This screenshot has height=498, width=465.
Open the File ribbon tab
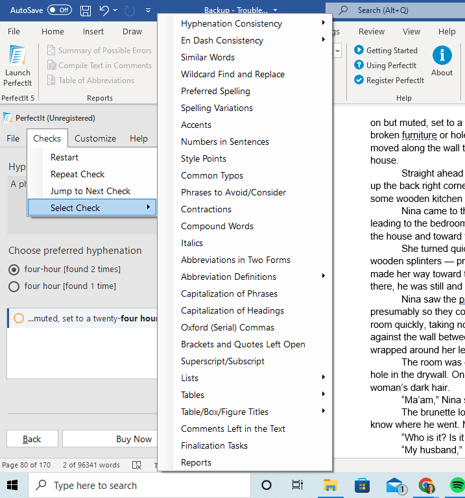point(14,31)
